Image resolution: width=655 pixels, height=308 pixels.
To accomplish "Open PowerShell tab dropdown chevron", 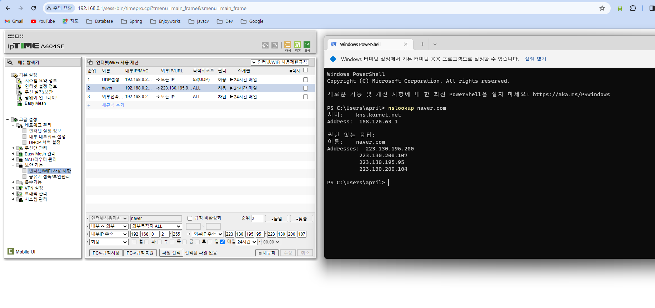I will [435, 44].
